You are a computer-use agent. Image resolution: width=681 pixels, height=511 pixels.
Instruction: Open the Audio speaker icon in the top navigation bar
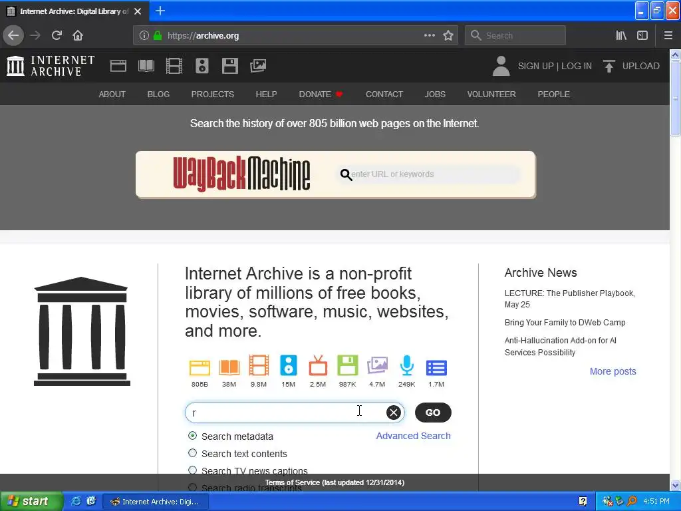[202, 66]
